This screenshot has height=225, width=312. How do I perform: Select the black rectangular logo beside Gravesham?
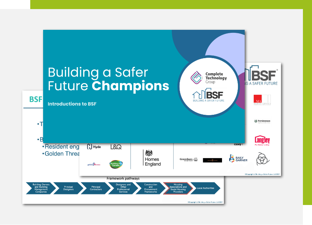[212, 160]
